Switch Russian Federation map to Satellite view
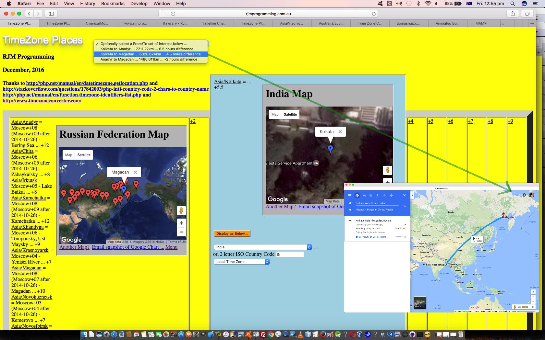The width and height of the screenshot is (545, 340). [84, 155]
